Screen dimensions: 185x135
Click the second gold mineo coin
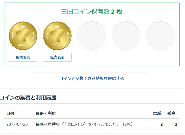coord(57,36)
